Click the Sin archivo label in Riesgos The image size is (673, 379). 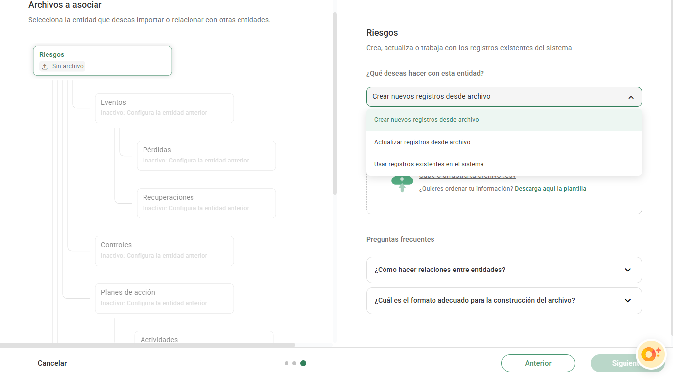68,66
